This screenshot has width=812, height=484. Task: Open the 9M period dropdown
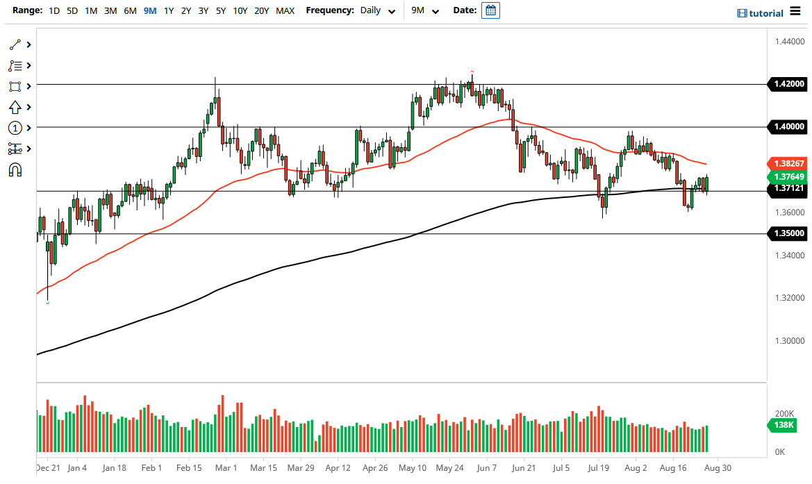pyautogui.click(x=425, y=10)
